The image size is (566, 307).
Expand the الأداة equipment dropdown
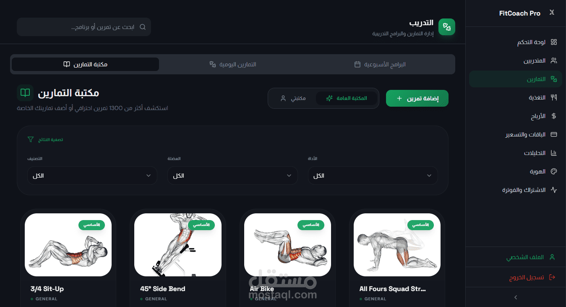pos(373,176)
